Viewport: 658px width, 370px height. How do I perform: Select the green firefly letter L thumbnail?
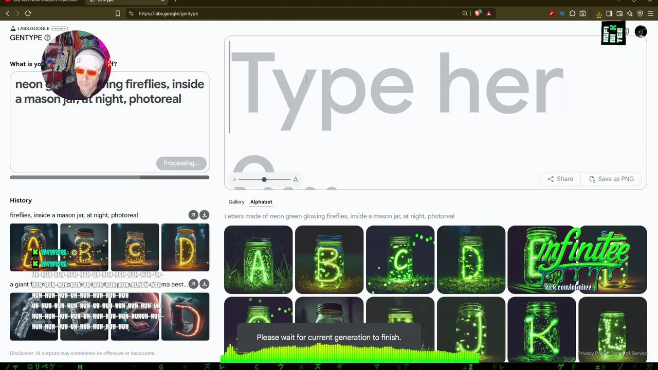[612, 329]
